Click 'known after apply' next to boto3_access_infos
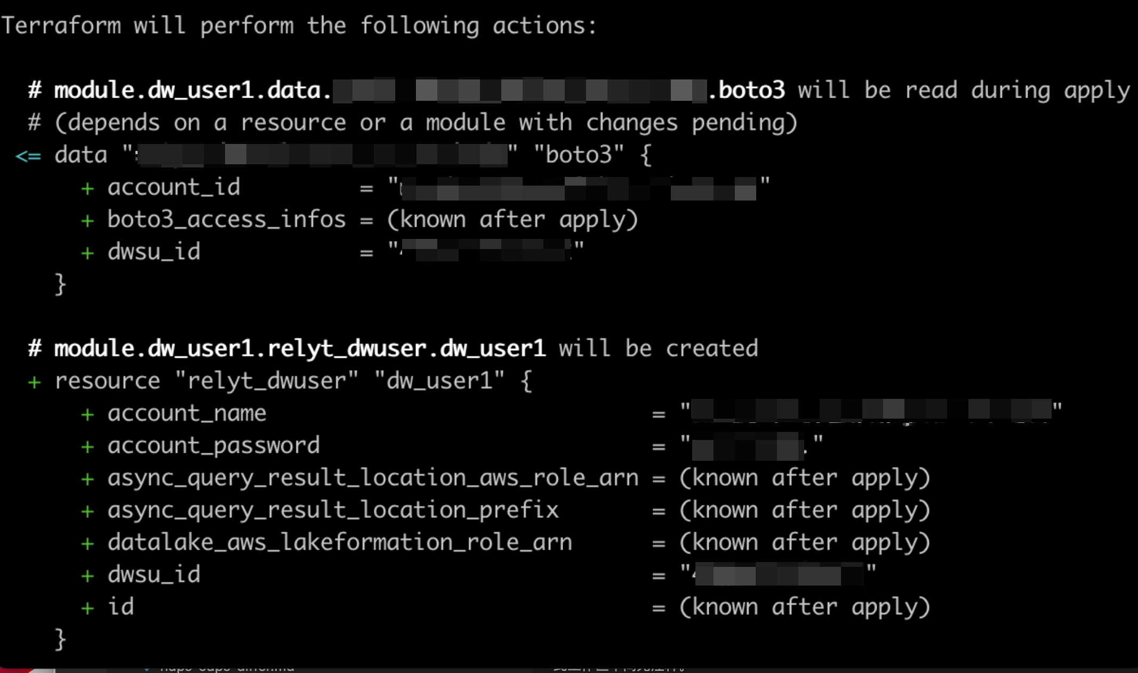Viewport: 1138px width, 673px height. point(512,220)
